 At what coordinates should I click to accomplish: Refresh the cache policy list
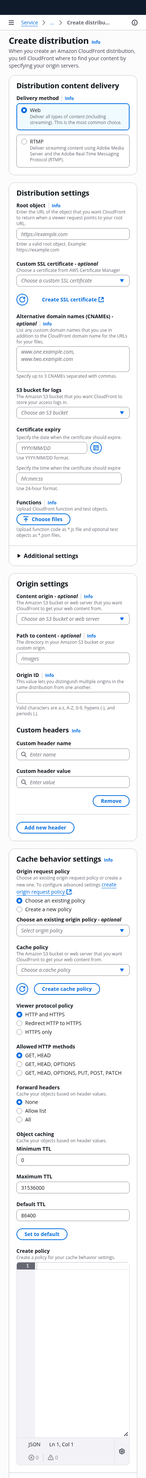22,989
